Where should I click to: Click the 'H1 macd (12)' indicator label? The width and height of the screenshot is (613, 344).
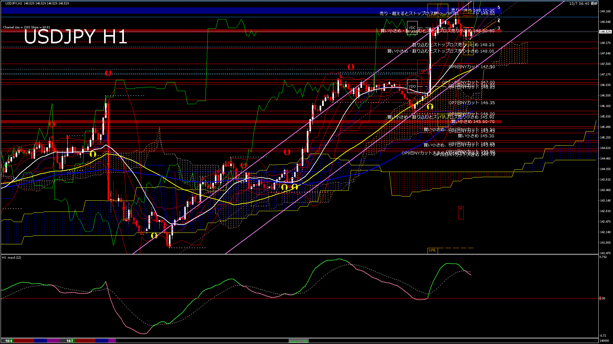(x=11, y=257)
